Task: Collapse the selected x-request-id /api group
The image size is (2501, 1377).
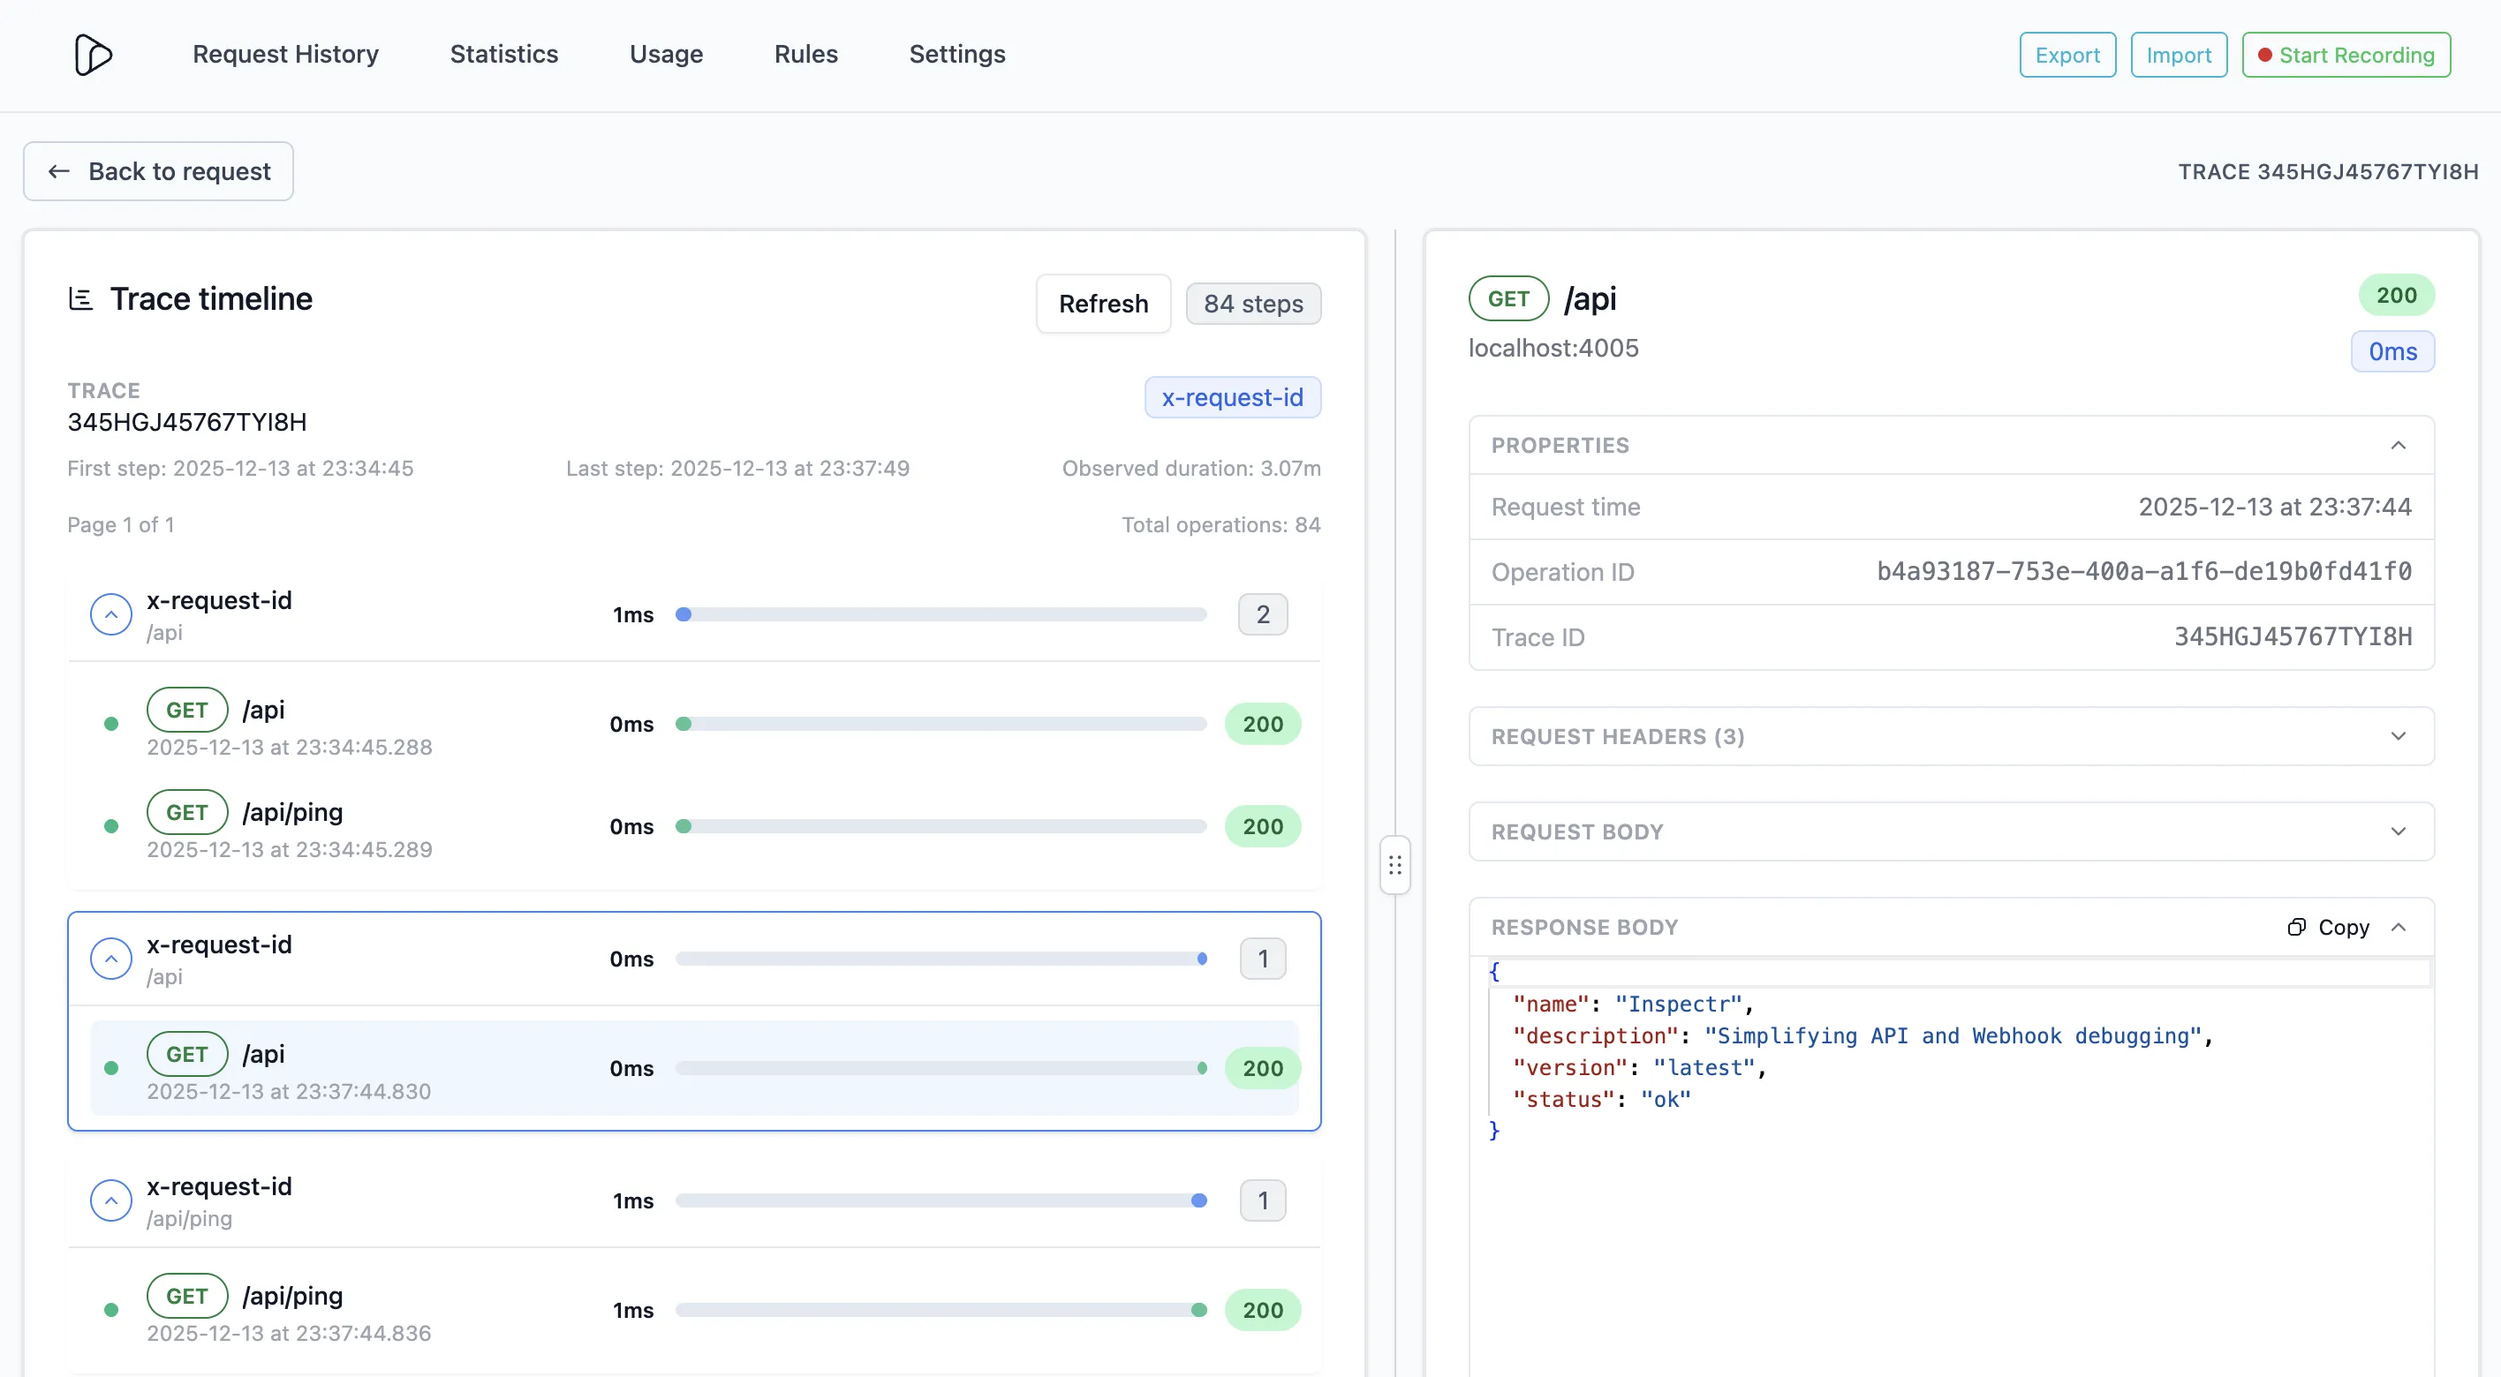Action: coord(110,959)
